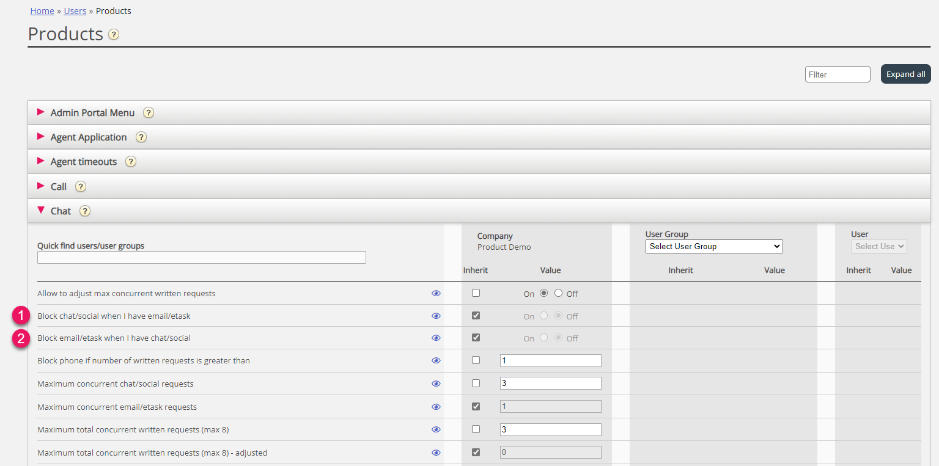The width and height of the screenshot is (939, 466).
Task: Click eye icon for Allow to adjust max concurrent
Action: pos(436,293)
